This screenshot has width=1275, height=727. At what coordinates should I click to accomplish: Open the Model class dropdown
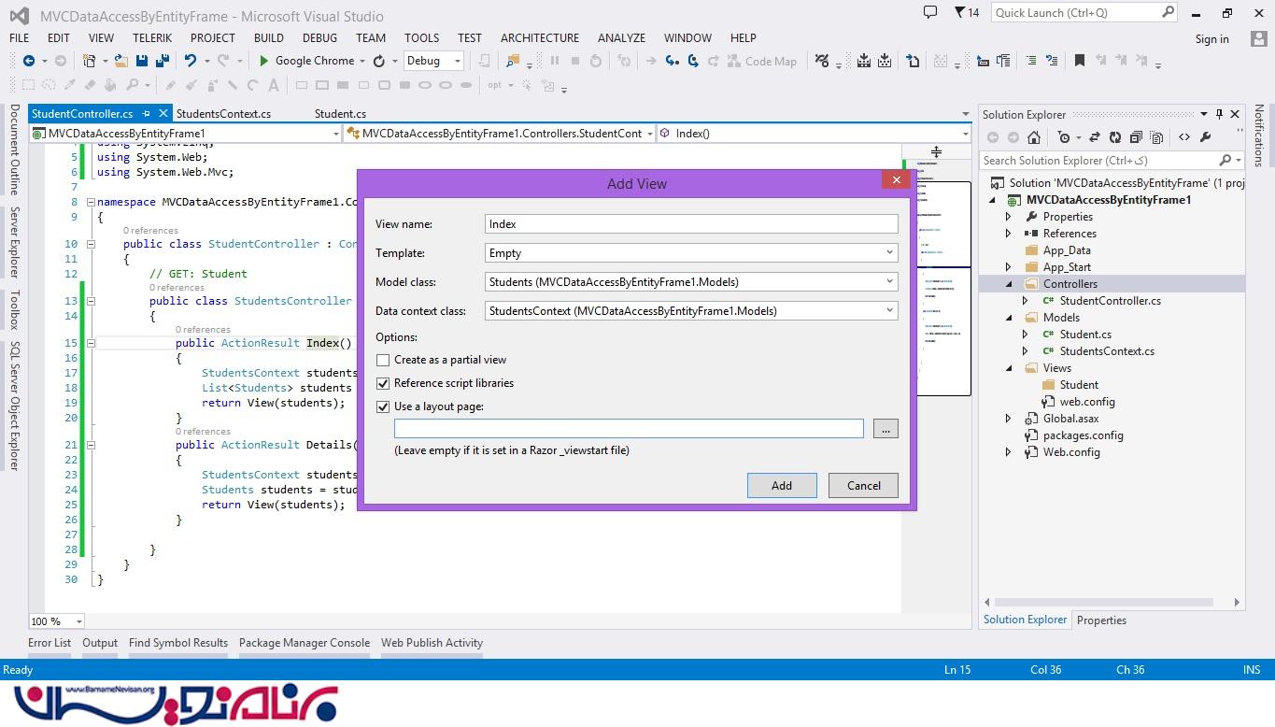tap(691, 281)
